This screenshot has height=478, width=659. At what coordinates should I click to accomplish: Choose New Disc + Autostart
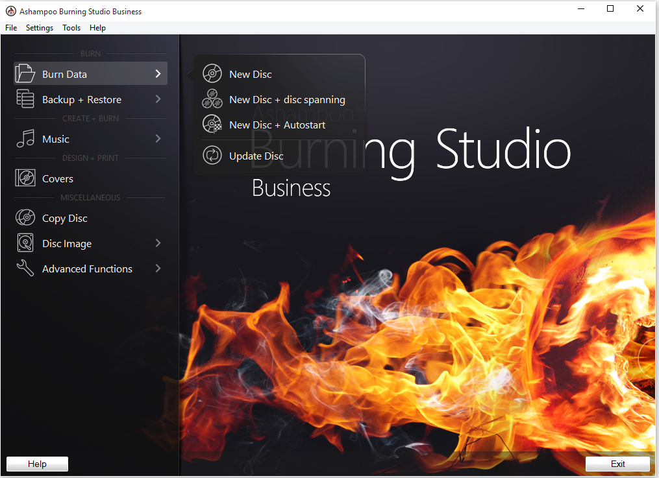point(277,125)
